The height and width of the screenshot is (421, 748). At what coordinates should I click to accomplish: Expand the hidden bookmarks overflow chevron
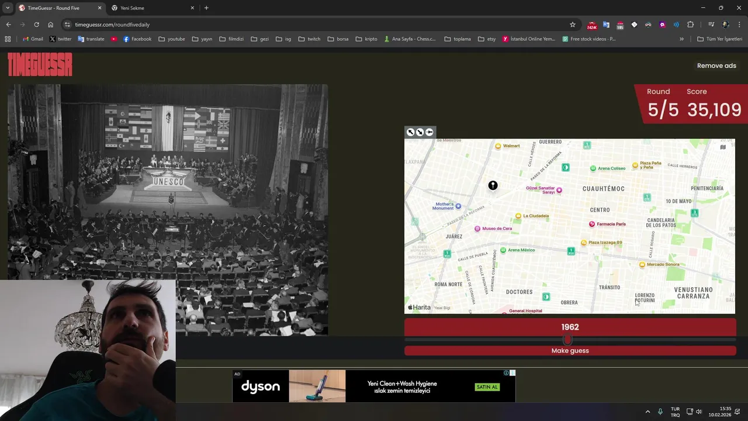(681, 39)
